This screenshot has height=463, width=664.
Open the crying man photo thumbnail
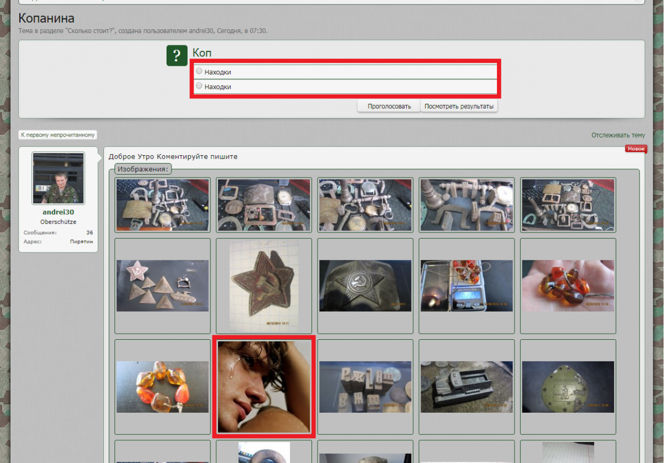[x=264, y=387]
